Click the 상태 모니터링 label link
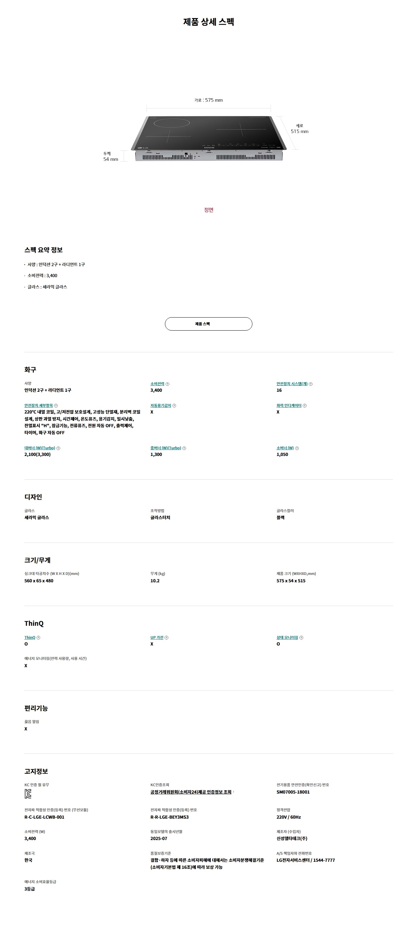Image resolution: width=417 pixels, height=944 pixels. 287,638
